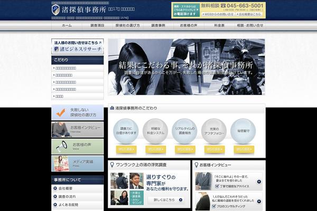
Task: Click the smiling man photo in 浮気調査 section
Action: tap(136, 181)
